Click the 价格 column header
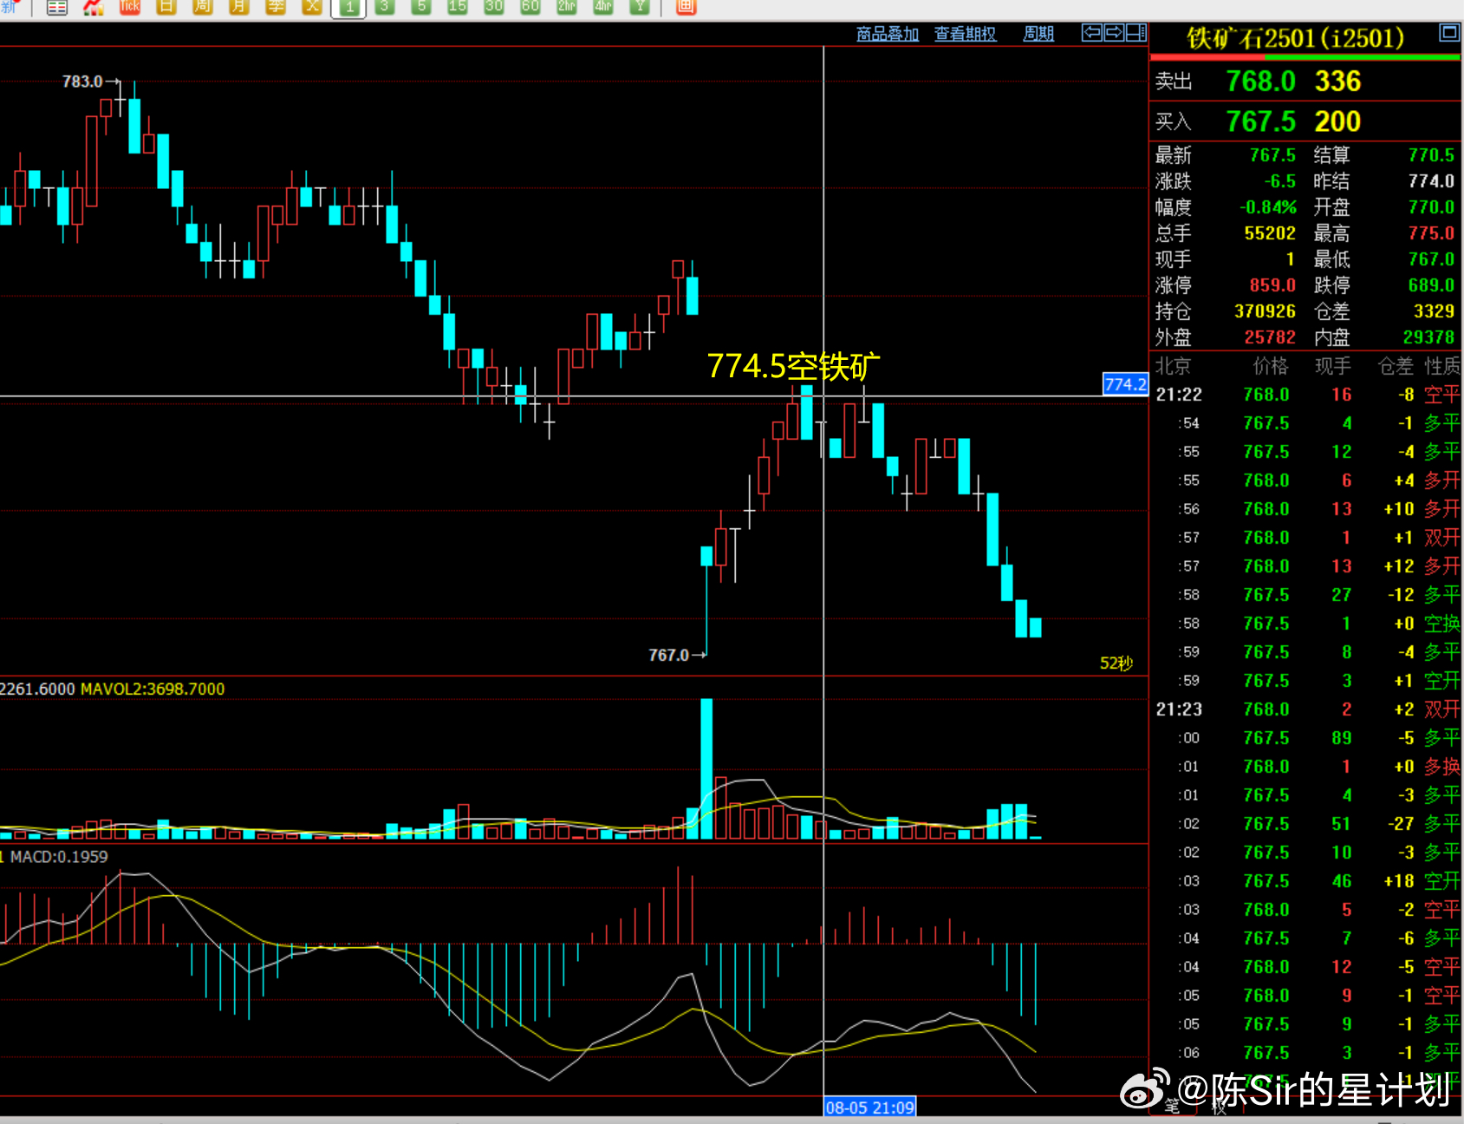 [x=1271, y=366]
